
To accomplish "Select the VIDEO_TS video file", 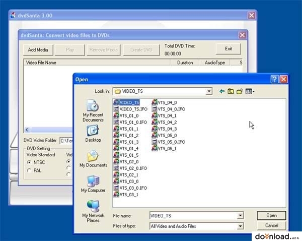I will (x=126, y=102).
